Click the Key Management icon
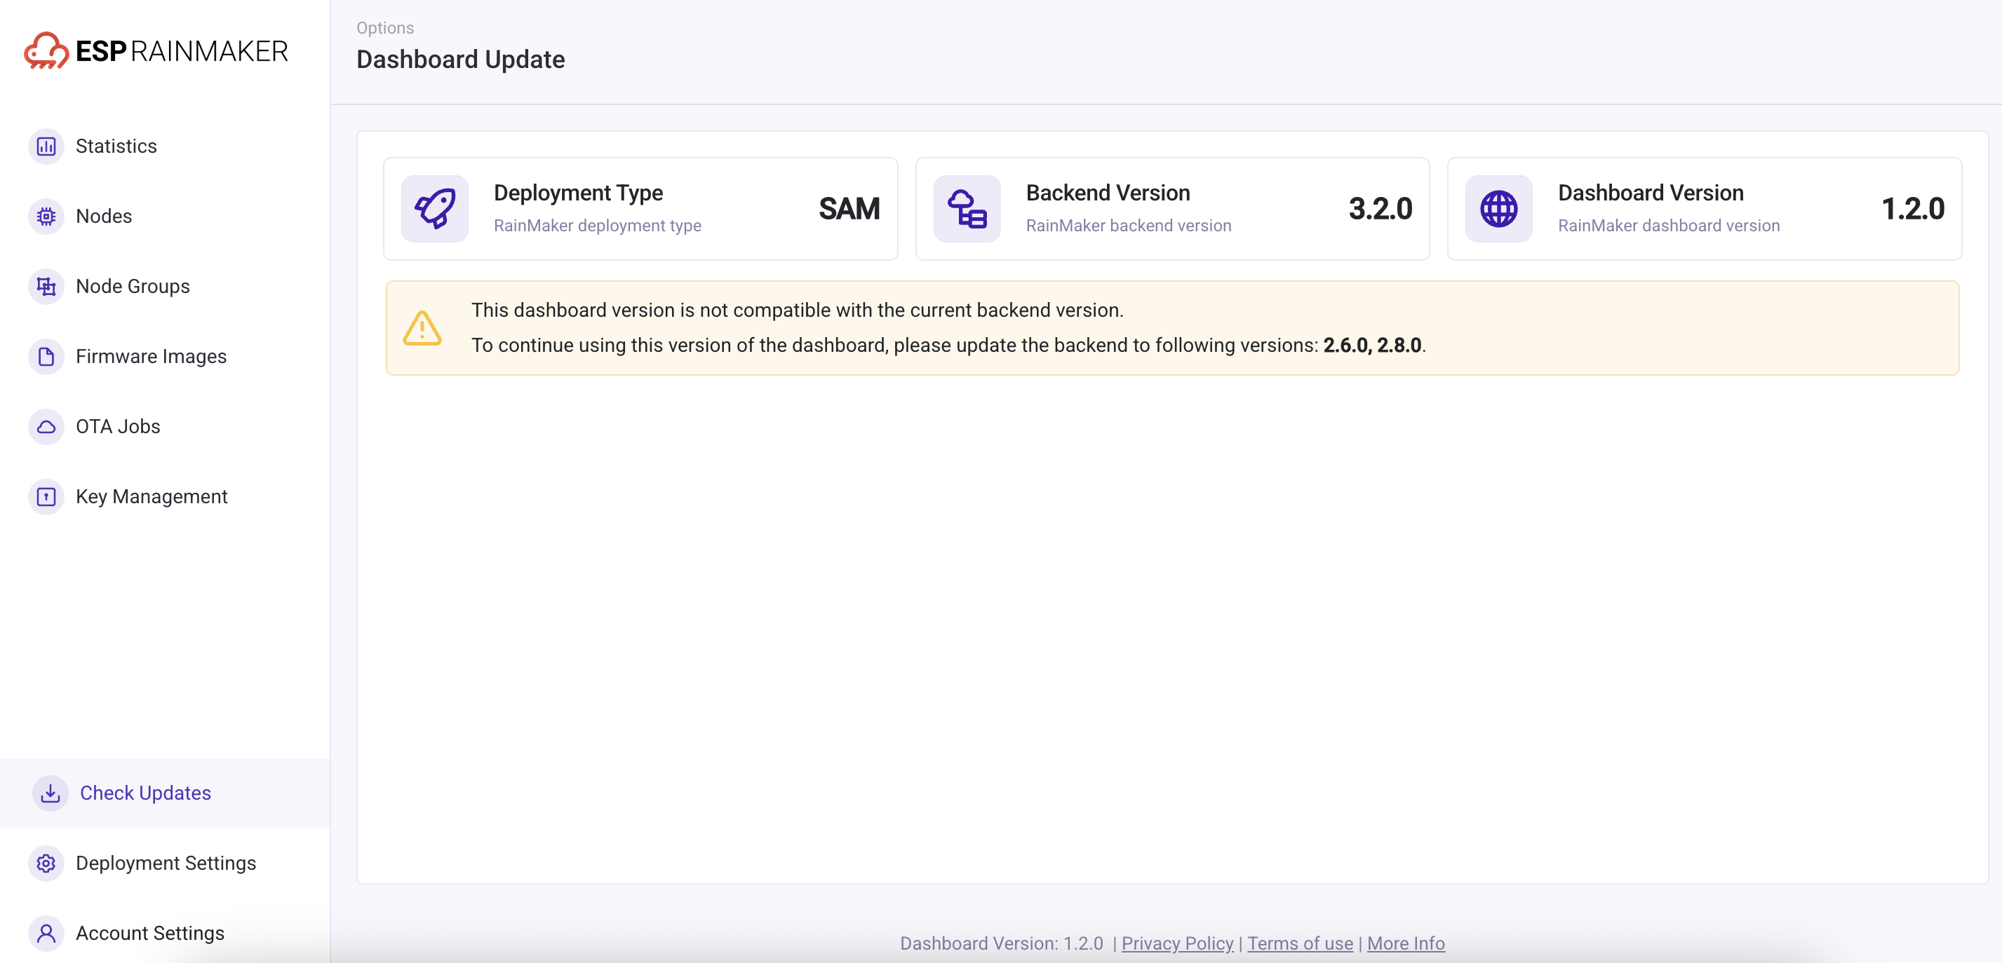2002x963 pixels. click(x=46, y=496)
